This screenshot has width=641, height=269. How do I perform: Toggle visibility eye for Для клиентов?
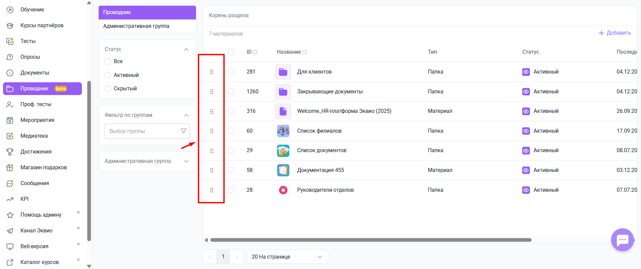[526, 72]
